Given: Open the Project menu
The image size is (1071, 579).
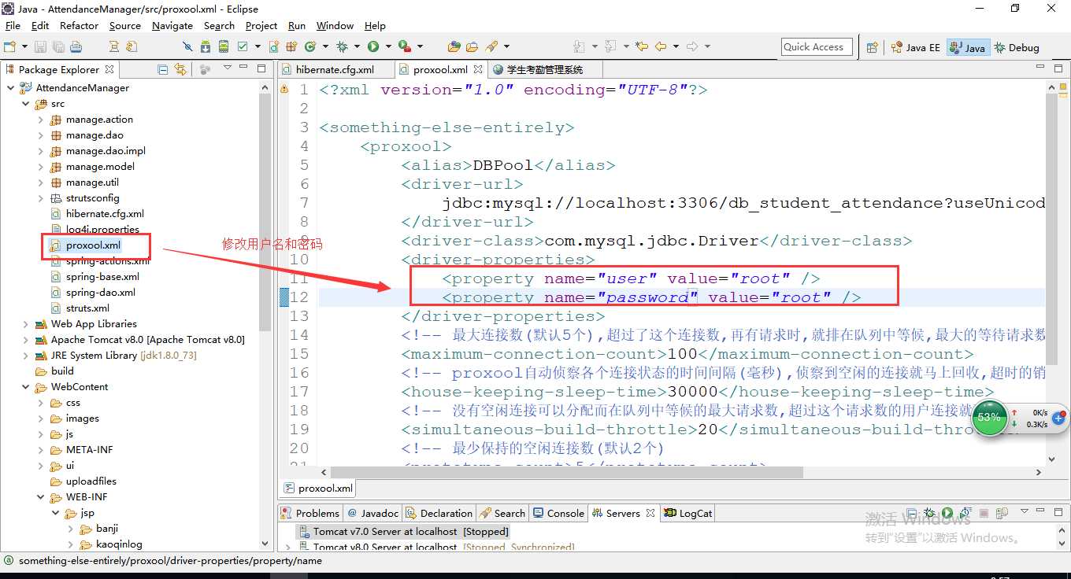Looking at the screenshot, I should tap(261, 25).
